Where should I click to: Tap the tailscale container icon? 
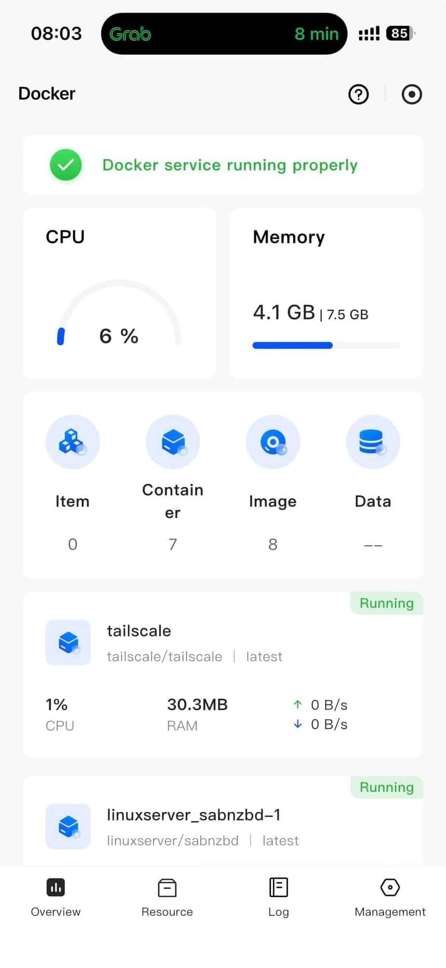68,642
